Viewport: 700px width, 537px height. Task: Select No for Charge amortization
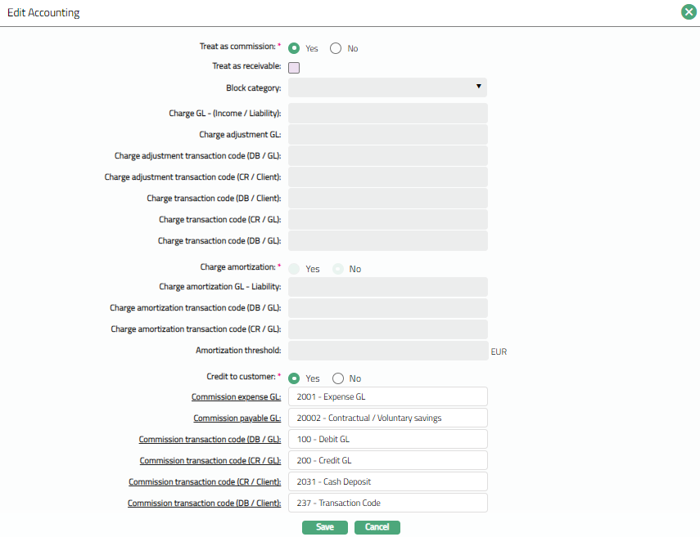coord(337,269)
